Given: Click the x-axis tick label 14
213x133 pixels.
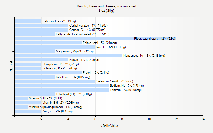Looking at the screenshot, I should [x=203, y=119].
